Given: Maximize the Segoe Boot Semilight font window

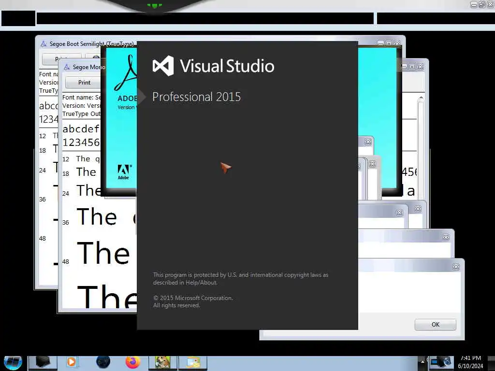Looking at the screenshot, I should pos(389,43).
